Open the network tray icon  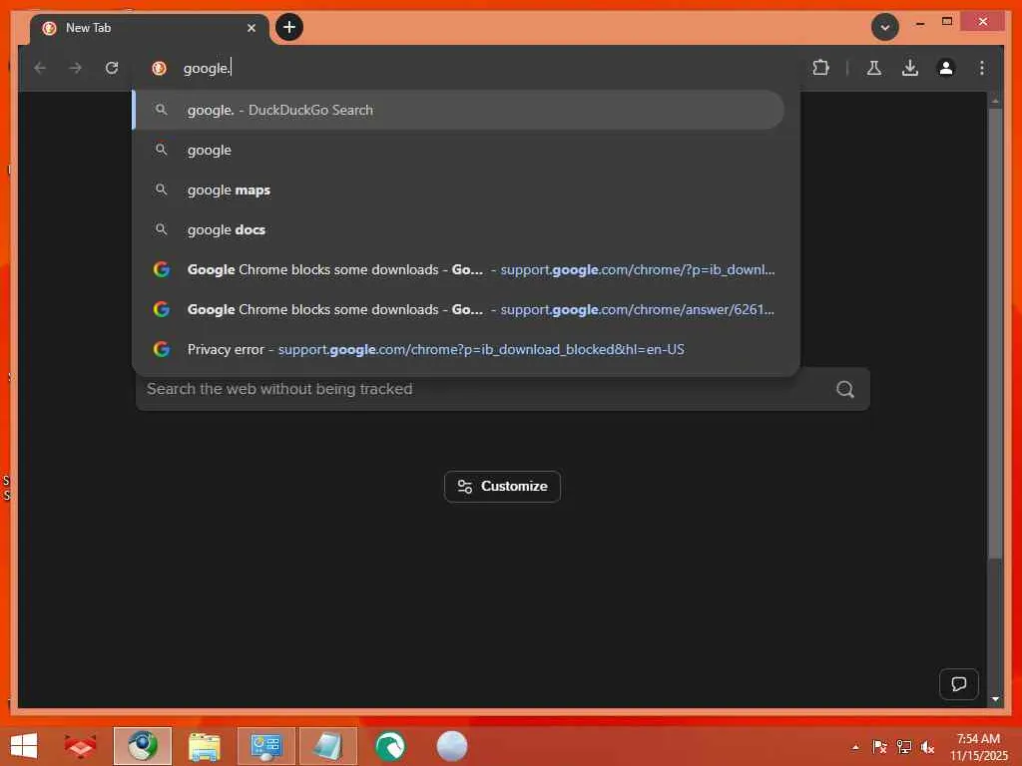pyautogui.click(x=903, y=747)
